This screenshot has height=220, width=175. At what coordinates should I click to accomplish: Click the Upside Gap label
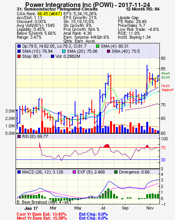[x=128, y=18]
